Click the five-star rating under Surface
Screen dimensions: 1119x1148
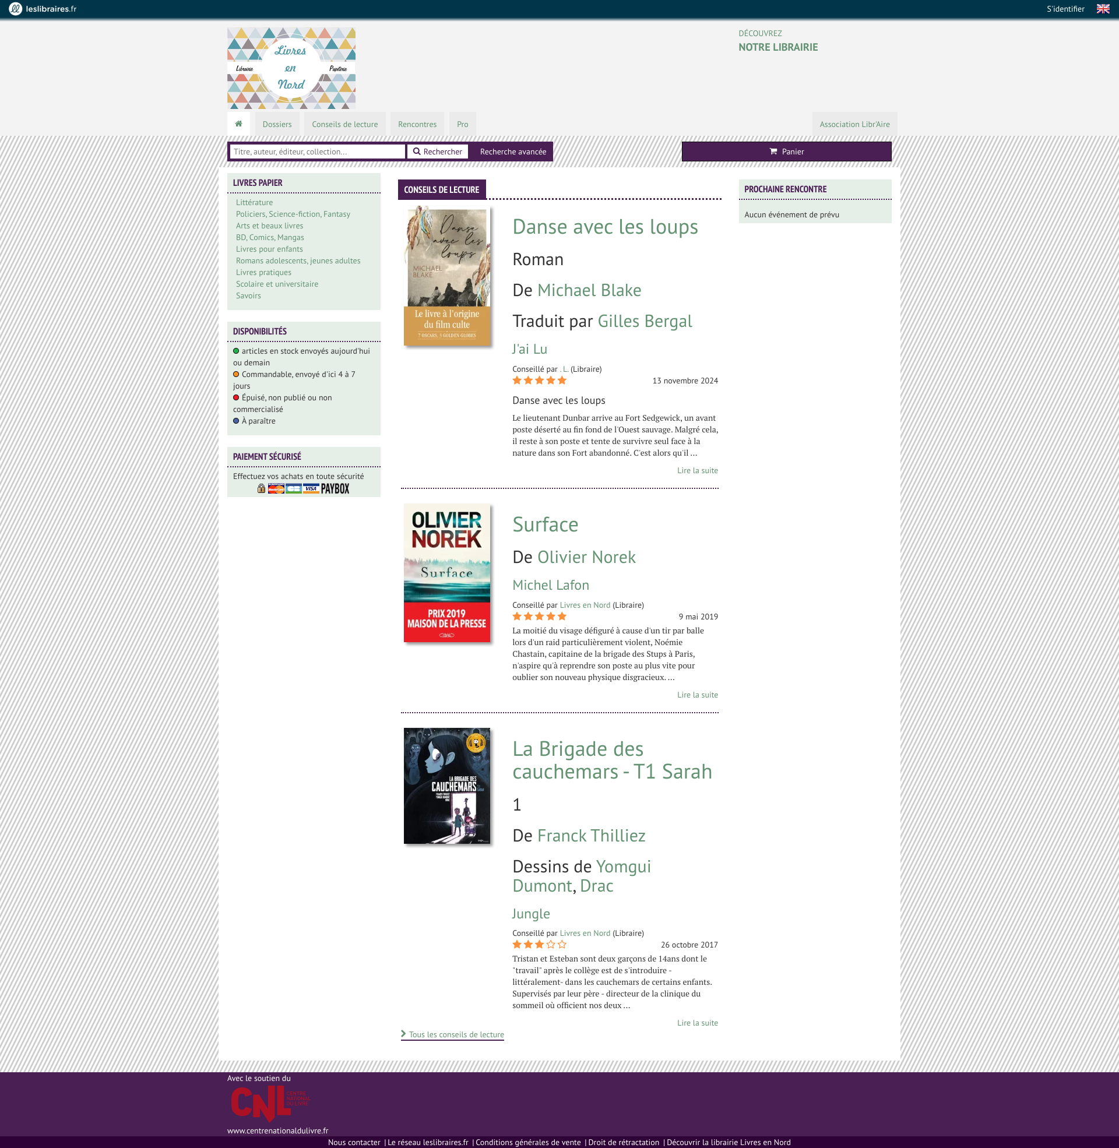pos(539,617)
